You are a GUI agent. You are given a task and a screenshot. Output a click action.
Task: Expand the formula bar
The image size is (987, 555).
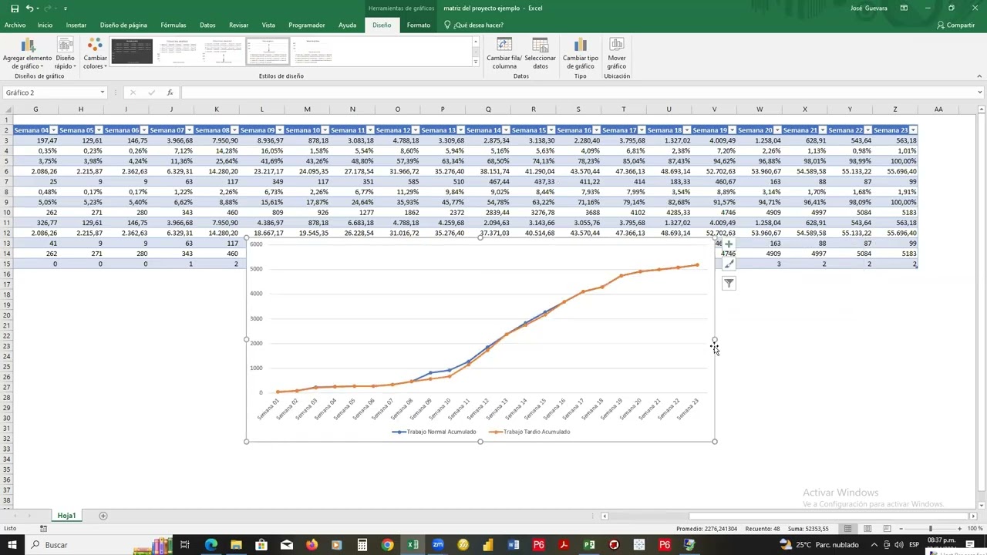coord(980,92)
